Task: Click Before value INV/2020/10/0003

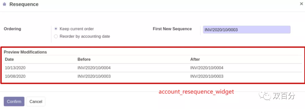Action: coord(94,76)
